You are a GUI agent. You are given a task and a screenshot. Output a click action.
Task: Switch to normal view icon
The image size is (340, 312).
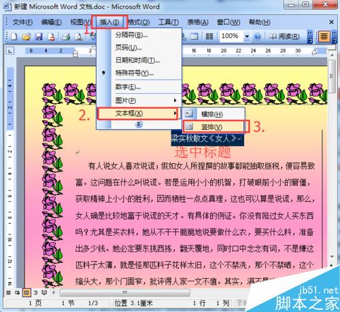pos(9,293)
